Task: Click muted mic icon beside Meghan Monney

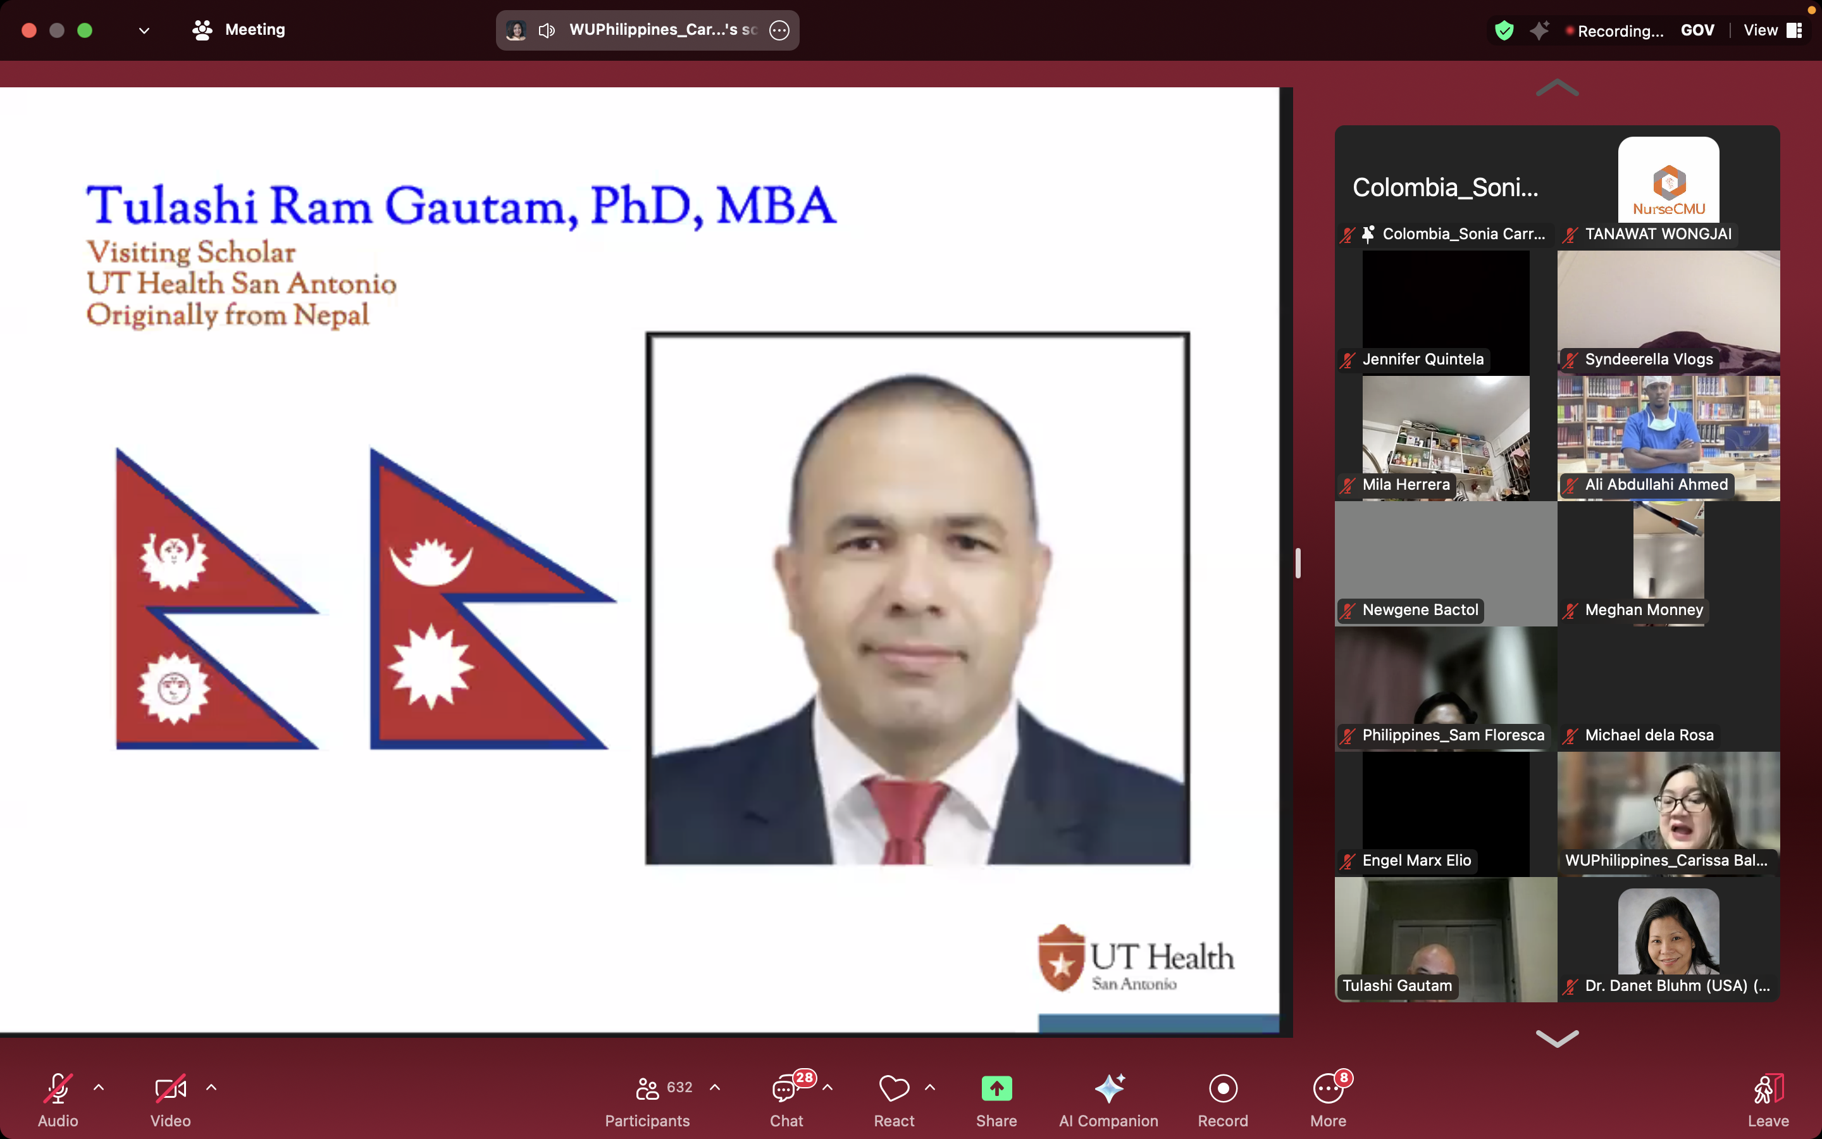Action: pyautogui.click(x=1571, y=610)
